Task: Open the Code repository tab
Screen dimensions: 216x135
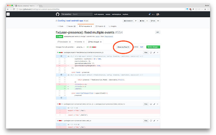Action: point(60,26)
